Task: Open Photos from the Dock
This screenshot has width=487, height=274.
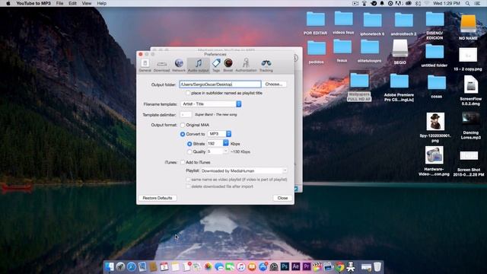Action: click(208, 266)
